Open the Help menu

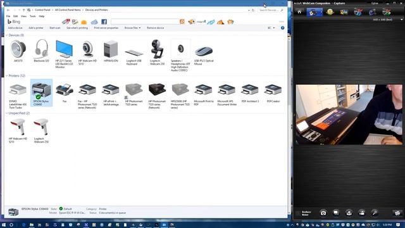pos(42,16)
